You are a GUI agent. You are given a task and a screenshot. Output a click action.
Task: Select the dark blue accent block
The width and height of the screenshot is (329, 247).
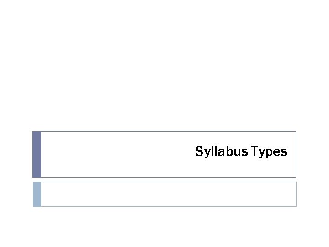pos(37,155)
